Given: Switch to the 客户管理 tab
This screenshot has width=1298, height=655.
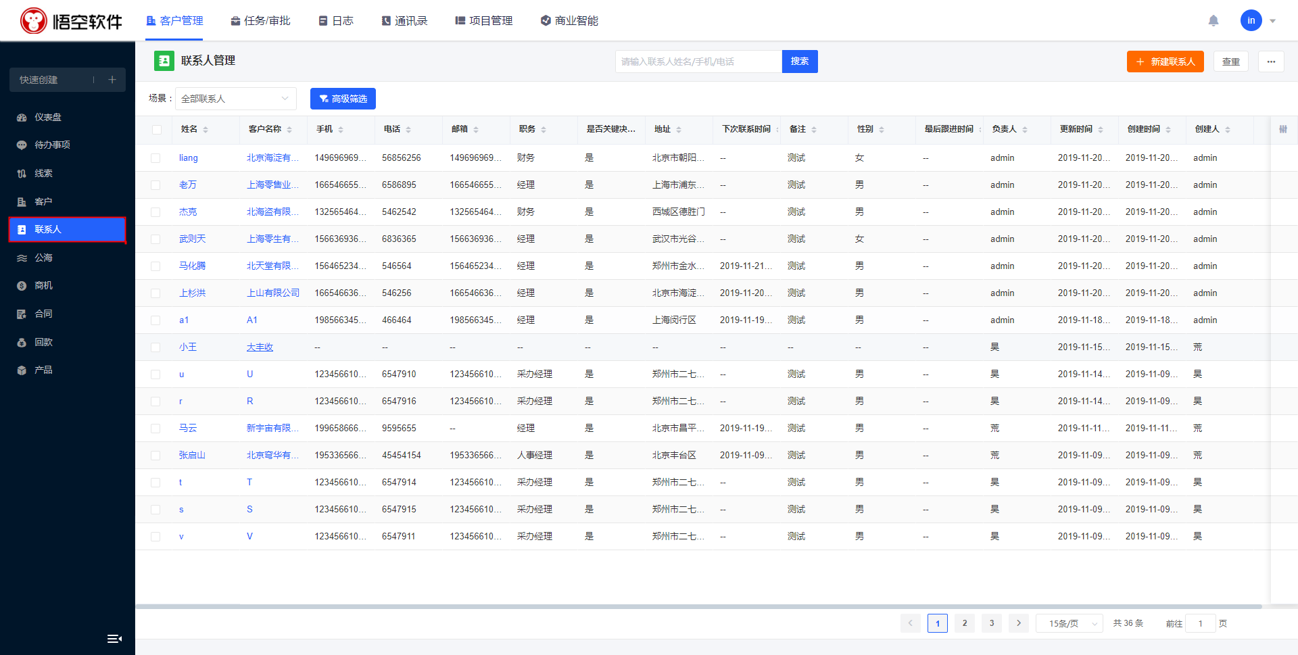Looking at the screenshot, I should click(x=174, y=21).
